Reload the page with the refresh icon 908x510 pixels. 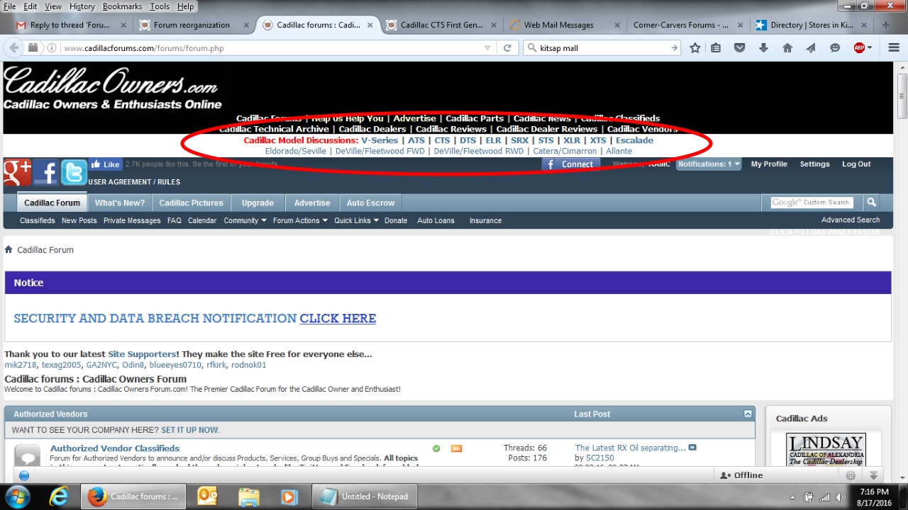click(507, 48)
